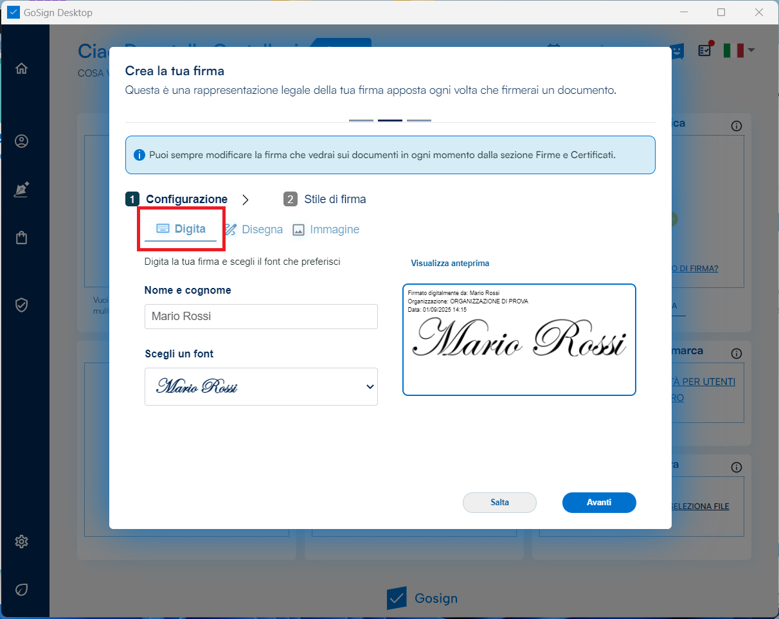Open the Italian flag language dropdown
The image size is (779, 619).
[x=739, y=50]
